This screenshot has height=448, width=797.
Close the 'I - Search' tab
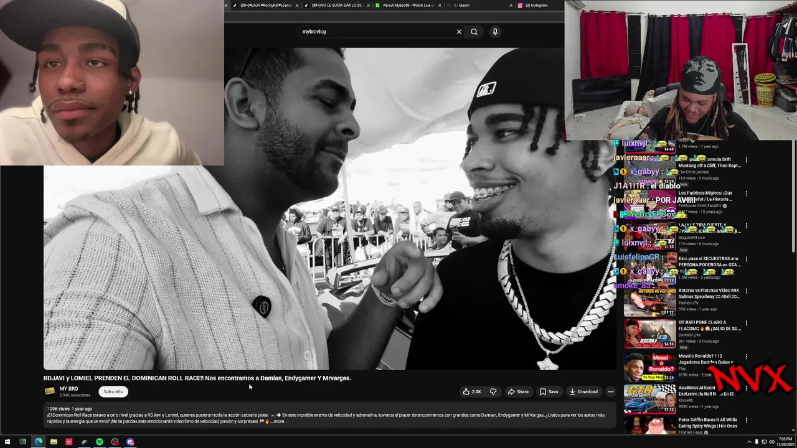tap(511, 5)
